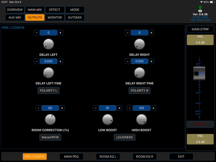The width and height of the screenshot is (216, 162).
Task: Click the DELAY RIGHT FINE value field
Action: (x=140, y=61)
